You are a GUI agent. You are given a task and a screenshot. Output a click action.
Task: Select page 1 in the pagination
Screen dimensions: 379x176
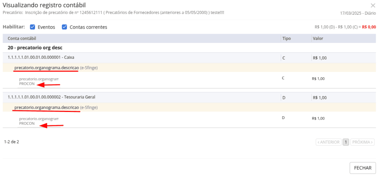346,142
